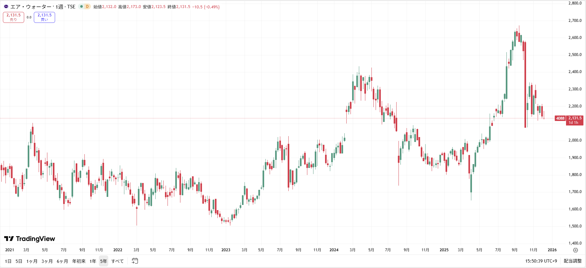Open the go-to-date calendar icon
Viewport: 586px width, 268px height.
pos(135,261)
